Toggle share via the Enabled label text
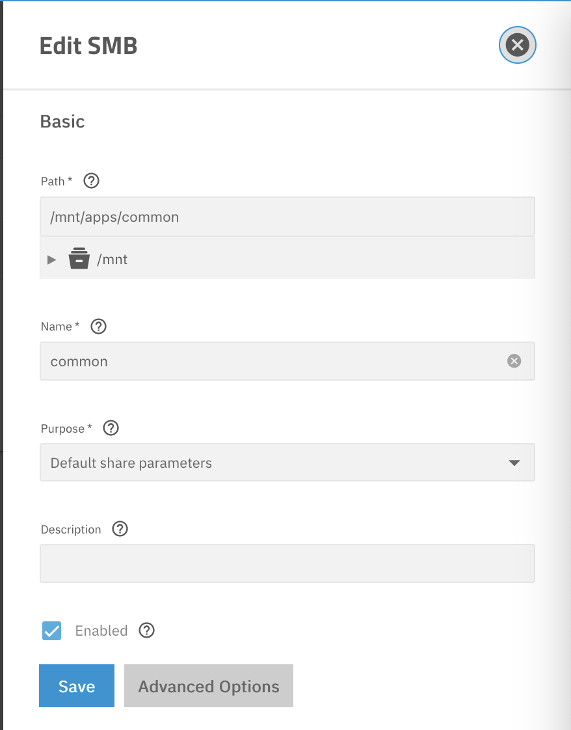The width and height of the screenshot is (571, 730). point(101,631)
